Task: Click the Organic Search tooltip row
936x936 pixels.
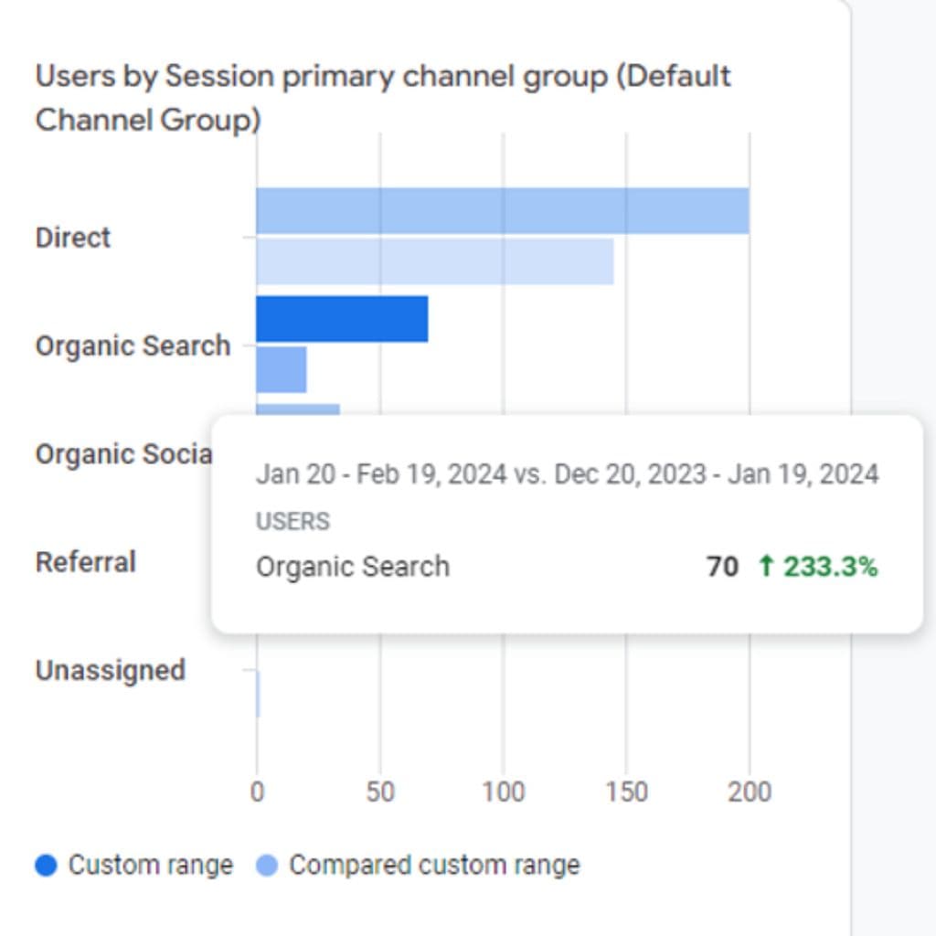Action: 567,567
